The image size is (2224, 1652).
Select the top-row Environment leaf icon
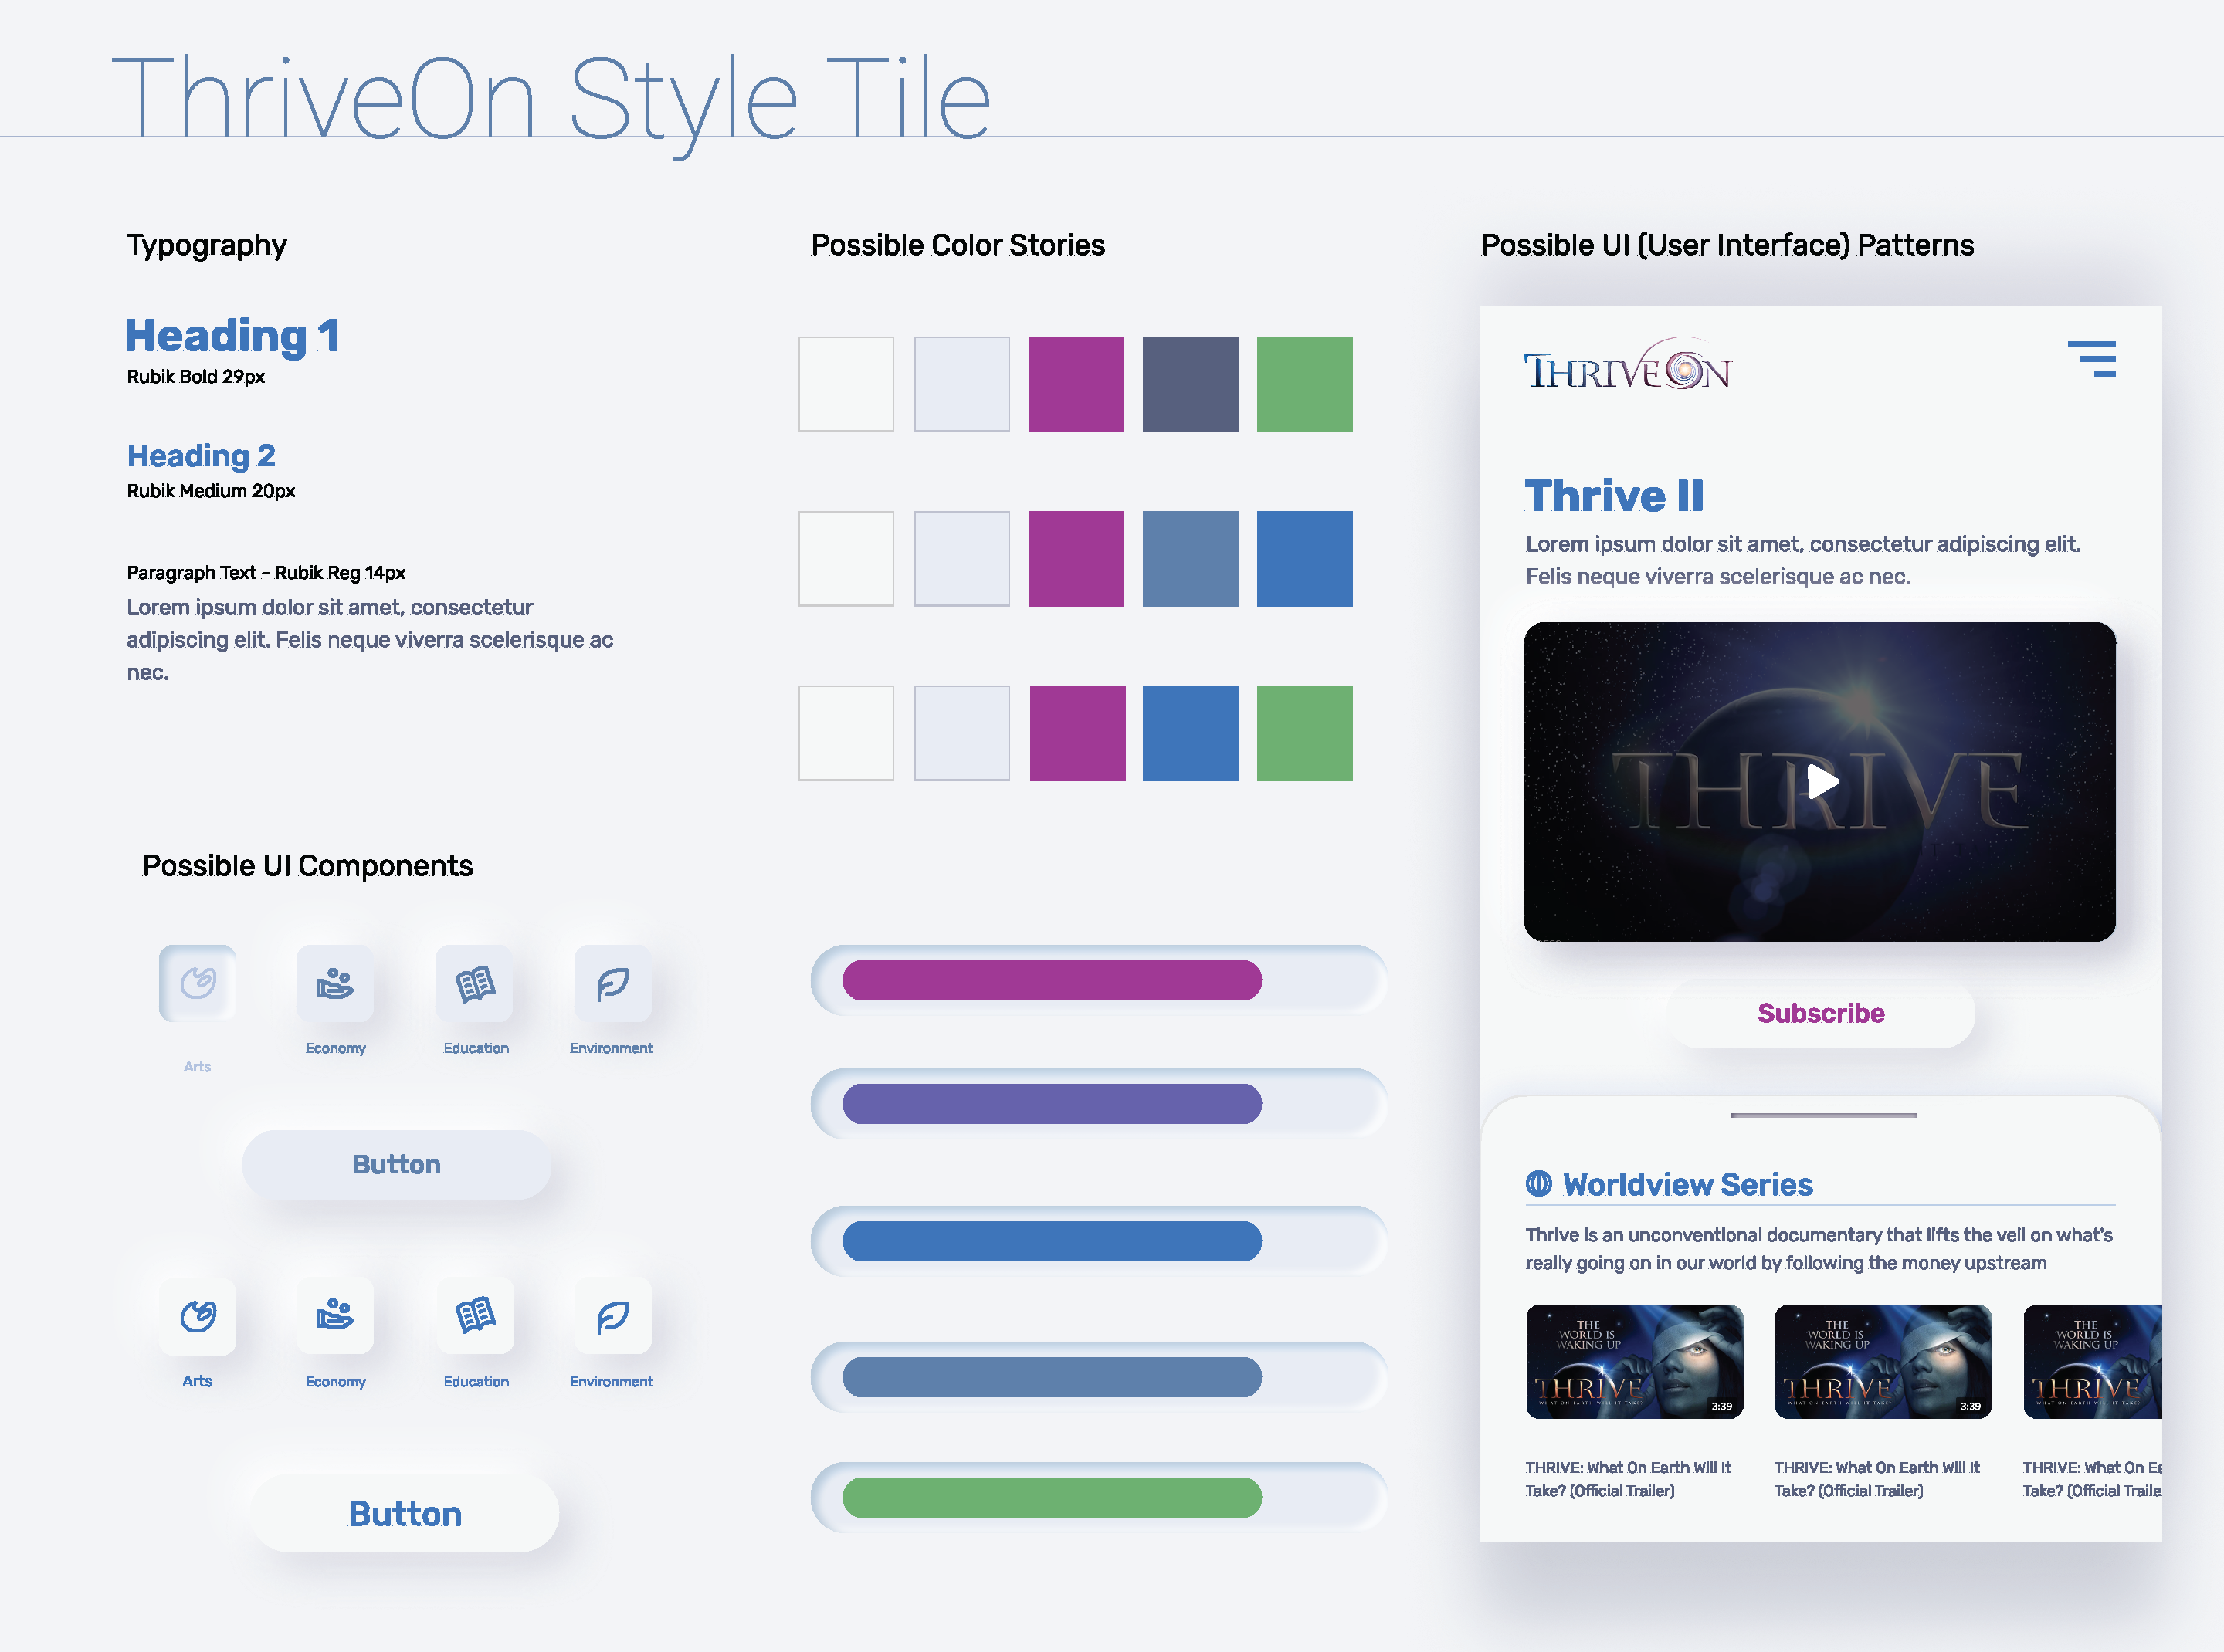coord(612,983)
